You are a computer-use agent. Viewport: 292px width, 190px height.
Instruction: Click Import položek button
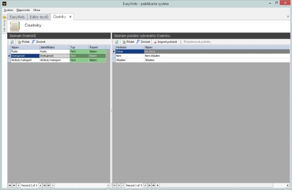(165, 42)
